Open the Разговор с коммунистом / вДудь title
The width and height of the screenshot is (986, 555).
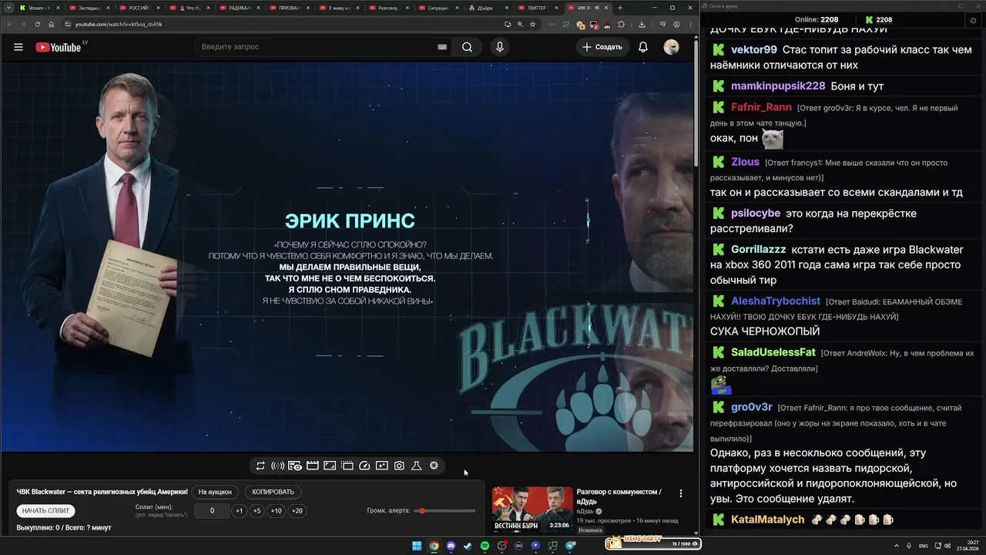619,496
